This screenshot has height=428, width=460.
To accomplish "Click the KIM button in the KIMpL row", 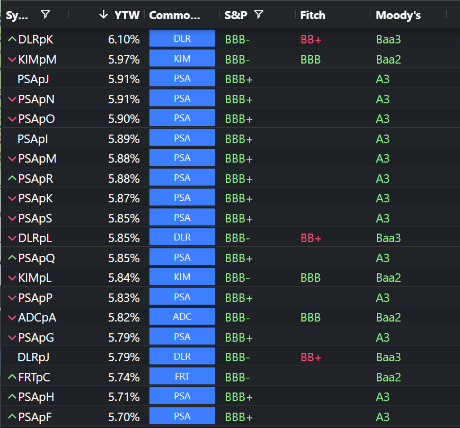I will point(182,278).
